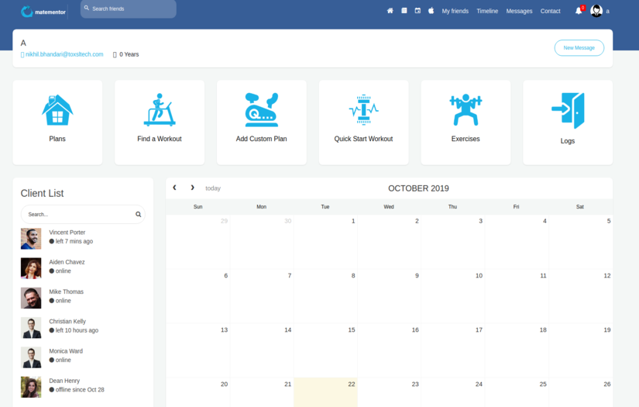Screen dimensions: 639x407
Task: Click the Exercises label
Action: click(466, 139)
